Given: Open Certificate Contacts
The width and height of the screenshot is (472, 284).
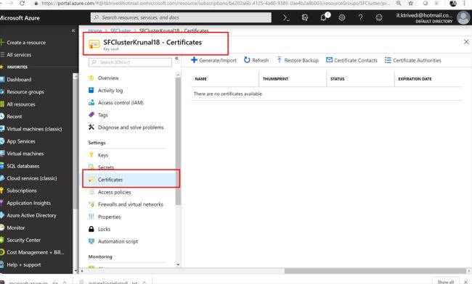Looking at the screenshot, I should [x=351, y=60].
